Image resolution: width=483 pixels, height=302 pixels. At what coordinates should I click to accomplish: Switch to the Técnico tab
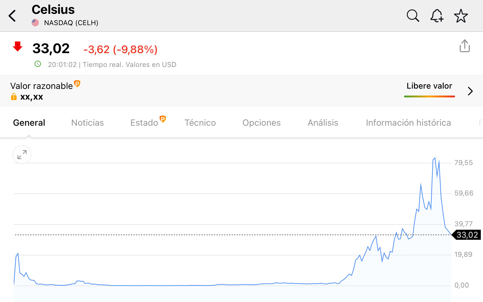(x=200, y=123)
